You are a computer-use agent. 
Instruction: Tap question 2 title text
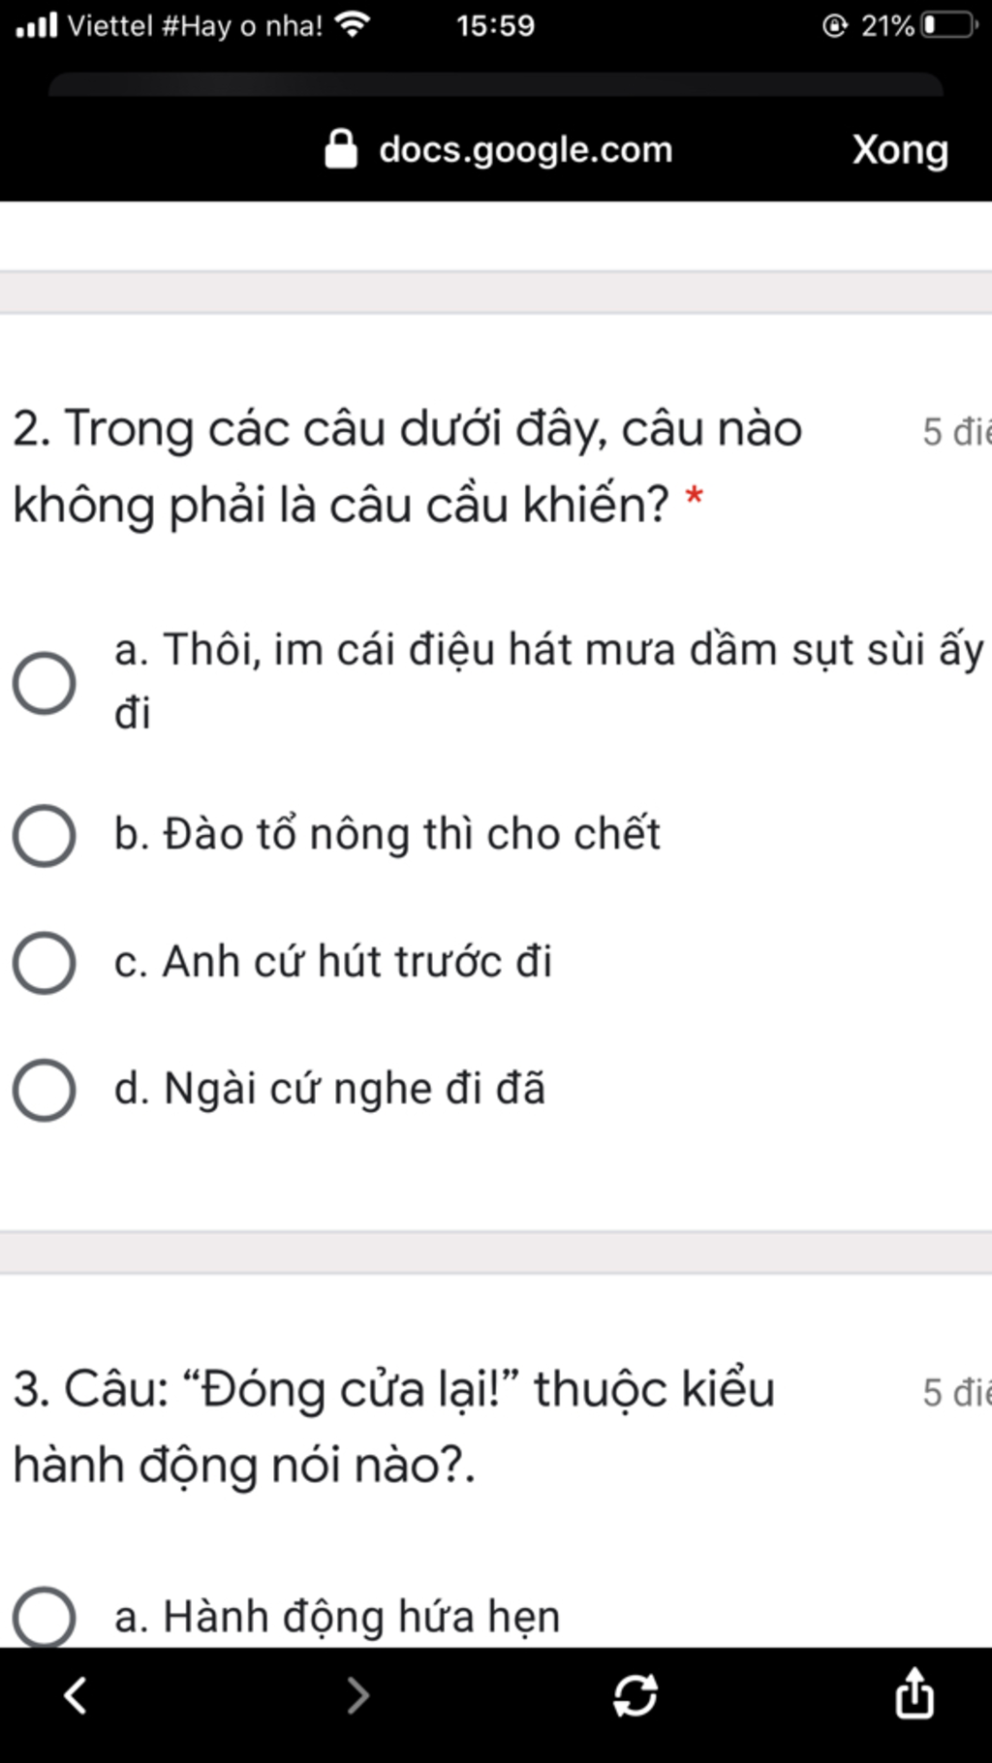pyautogui.click(x=407, y=466)
